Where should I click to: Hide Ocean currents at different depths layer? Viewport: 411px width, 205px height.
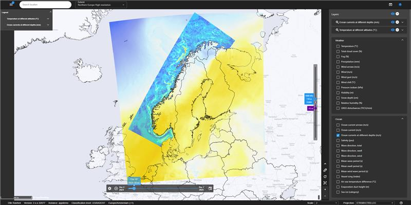point(393,22)
